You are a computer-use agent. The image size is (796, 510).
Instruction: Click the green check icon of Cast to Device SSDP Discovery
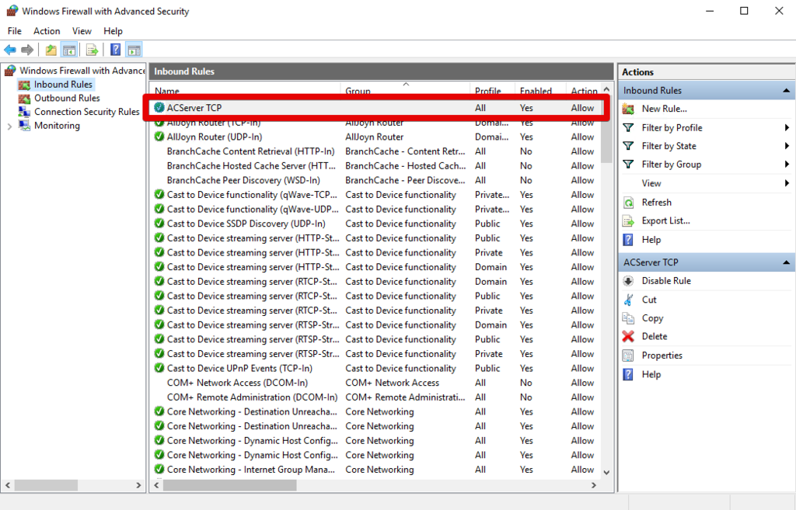click(159, 224)
